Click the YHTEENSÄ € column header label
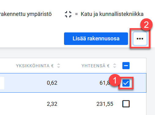 (96, 66)
